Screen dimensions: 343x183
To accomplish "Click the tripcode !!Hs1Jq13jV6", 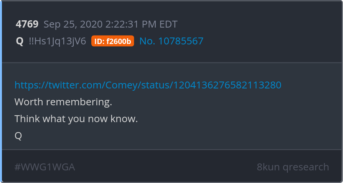I will (58, 41).
